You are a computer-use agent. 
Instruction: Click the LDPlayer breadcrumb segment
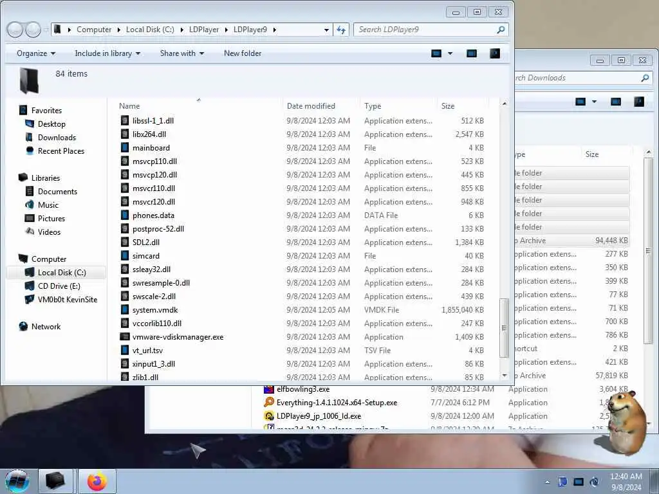point(204,30)
